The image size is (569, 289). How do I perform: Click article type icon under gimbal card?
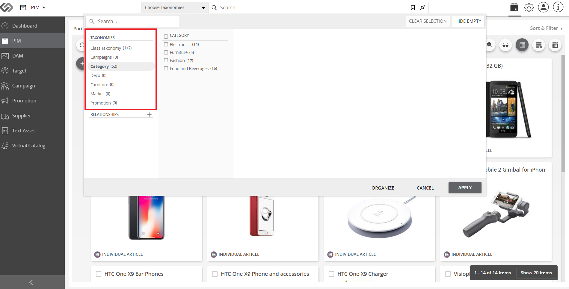coord(447,255)
